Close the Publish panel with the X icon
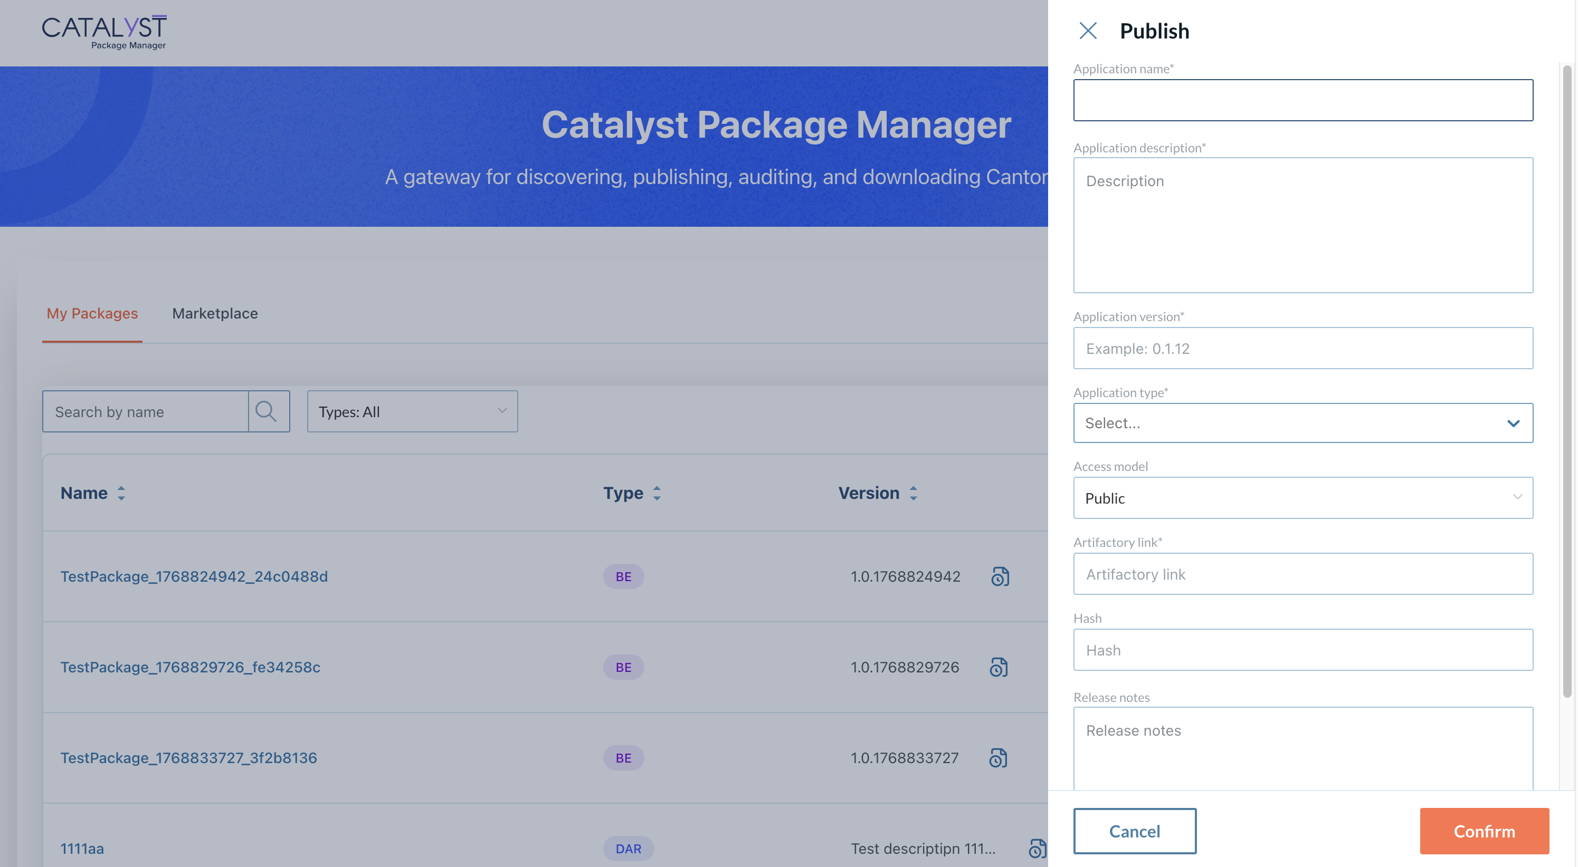 click(1089, 31)
